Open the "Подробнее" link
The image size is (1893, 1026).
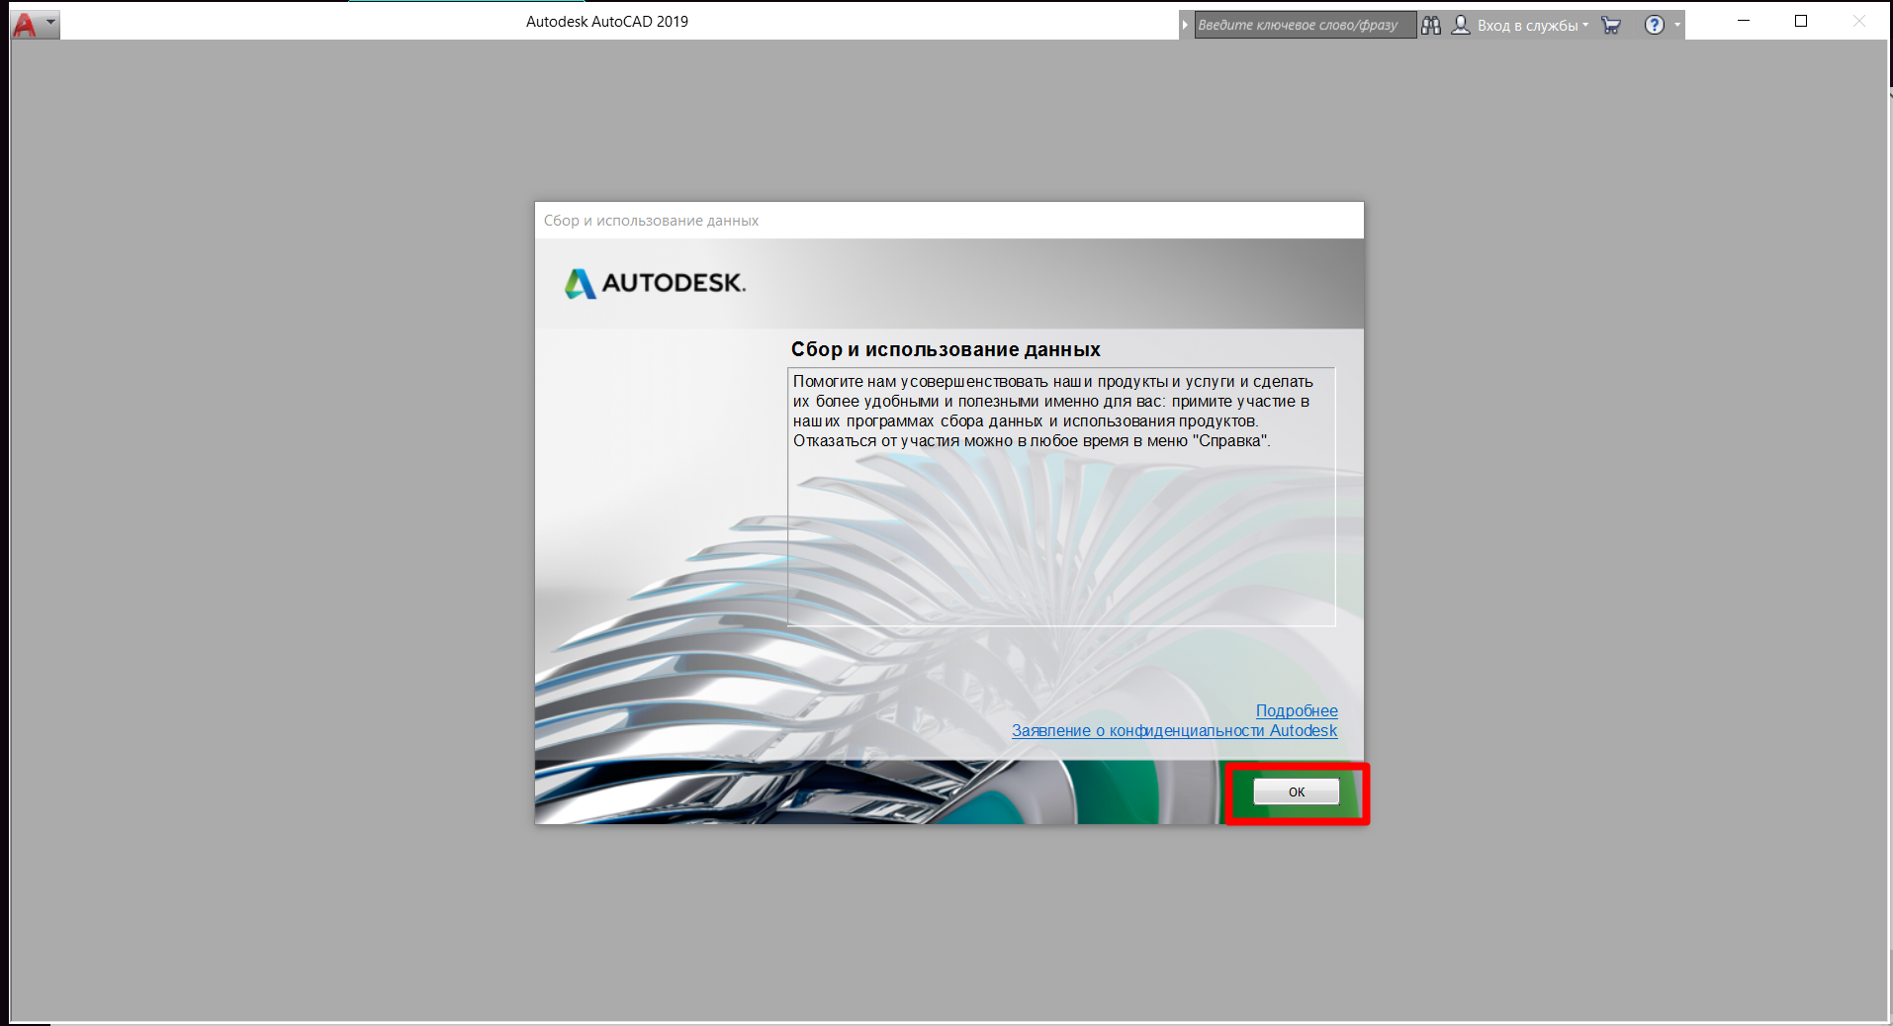[x=1297, y=710]
